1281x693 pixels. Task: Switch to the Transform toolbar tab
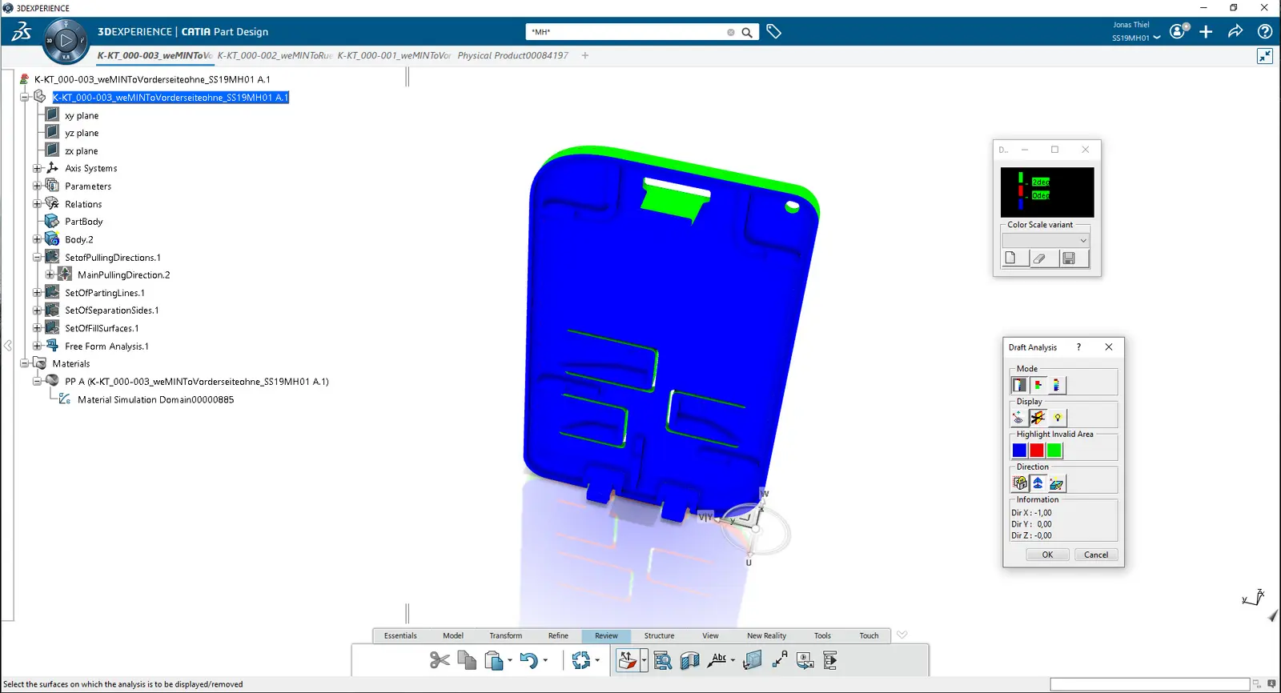[505, 636]
